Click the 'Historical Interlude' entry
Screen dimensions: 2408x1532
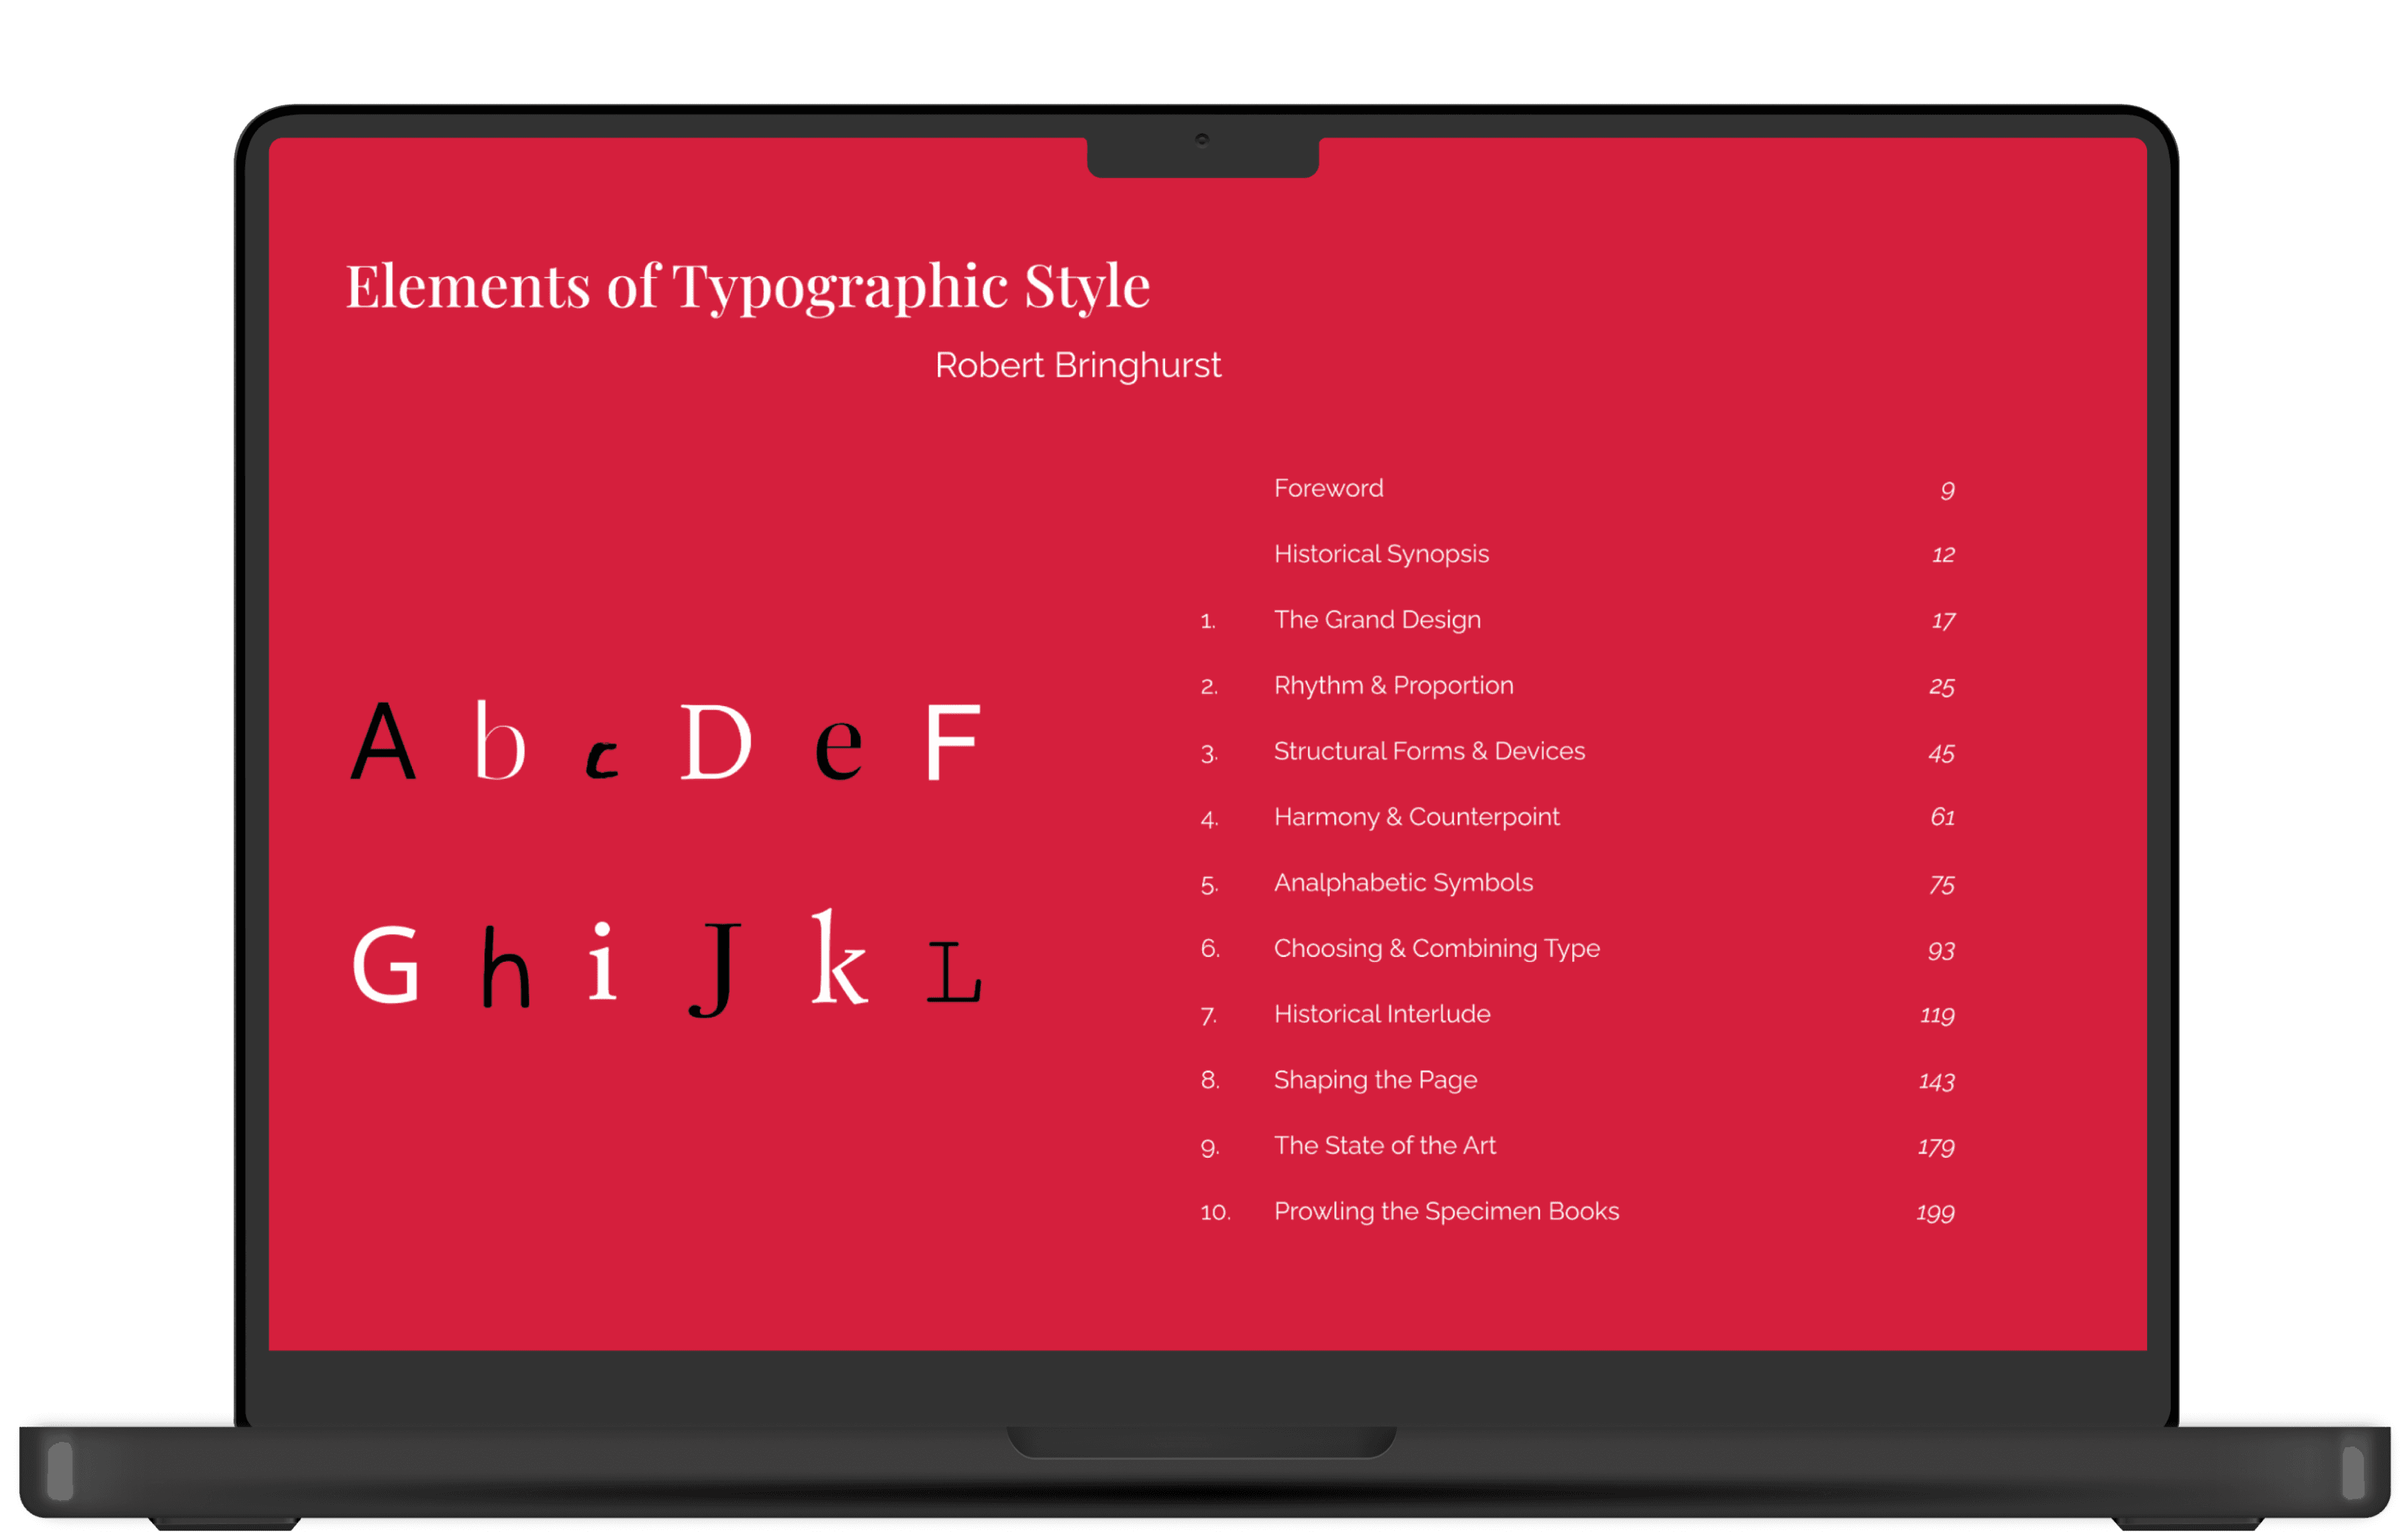pyautogui.click(x=1382, y=1014)
